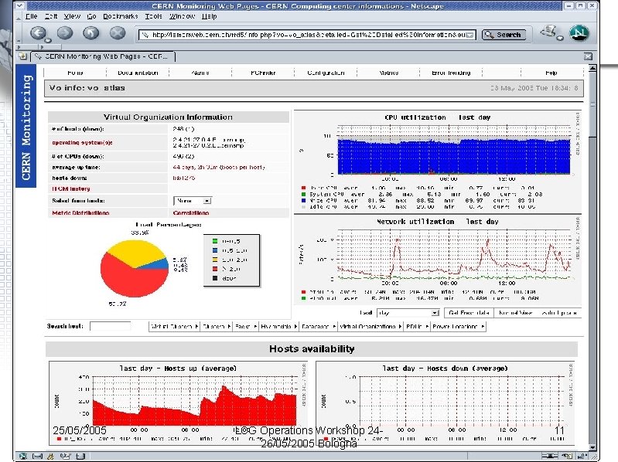This screenshot has height=462, width=618.
Task: Open the Go menu
Action: (x=91, y=16)
